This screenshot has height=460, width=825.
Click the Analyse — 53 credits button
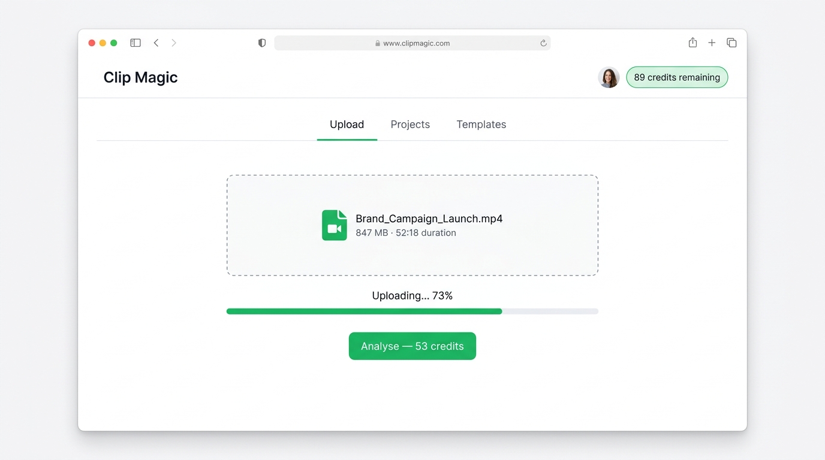(412, 346)
